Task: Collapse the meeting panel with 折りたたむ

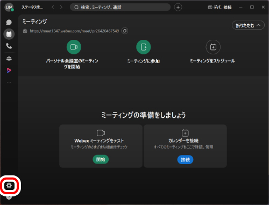Action: point(248,25)
